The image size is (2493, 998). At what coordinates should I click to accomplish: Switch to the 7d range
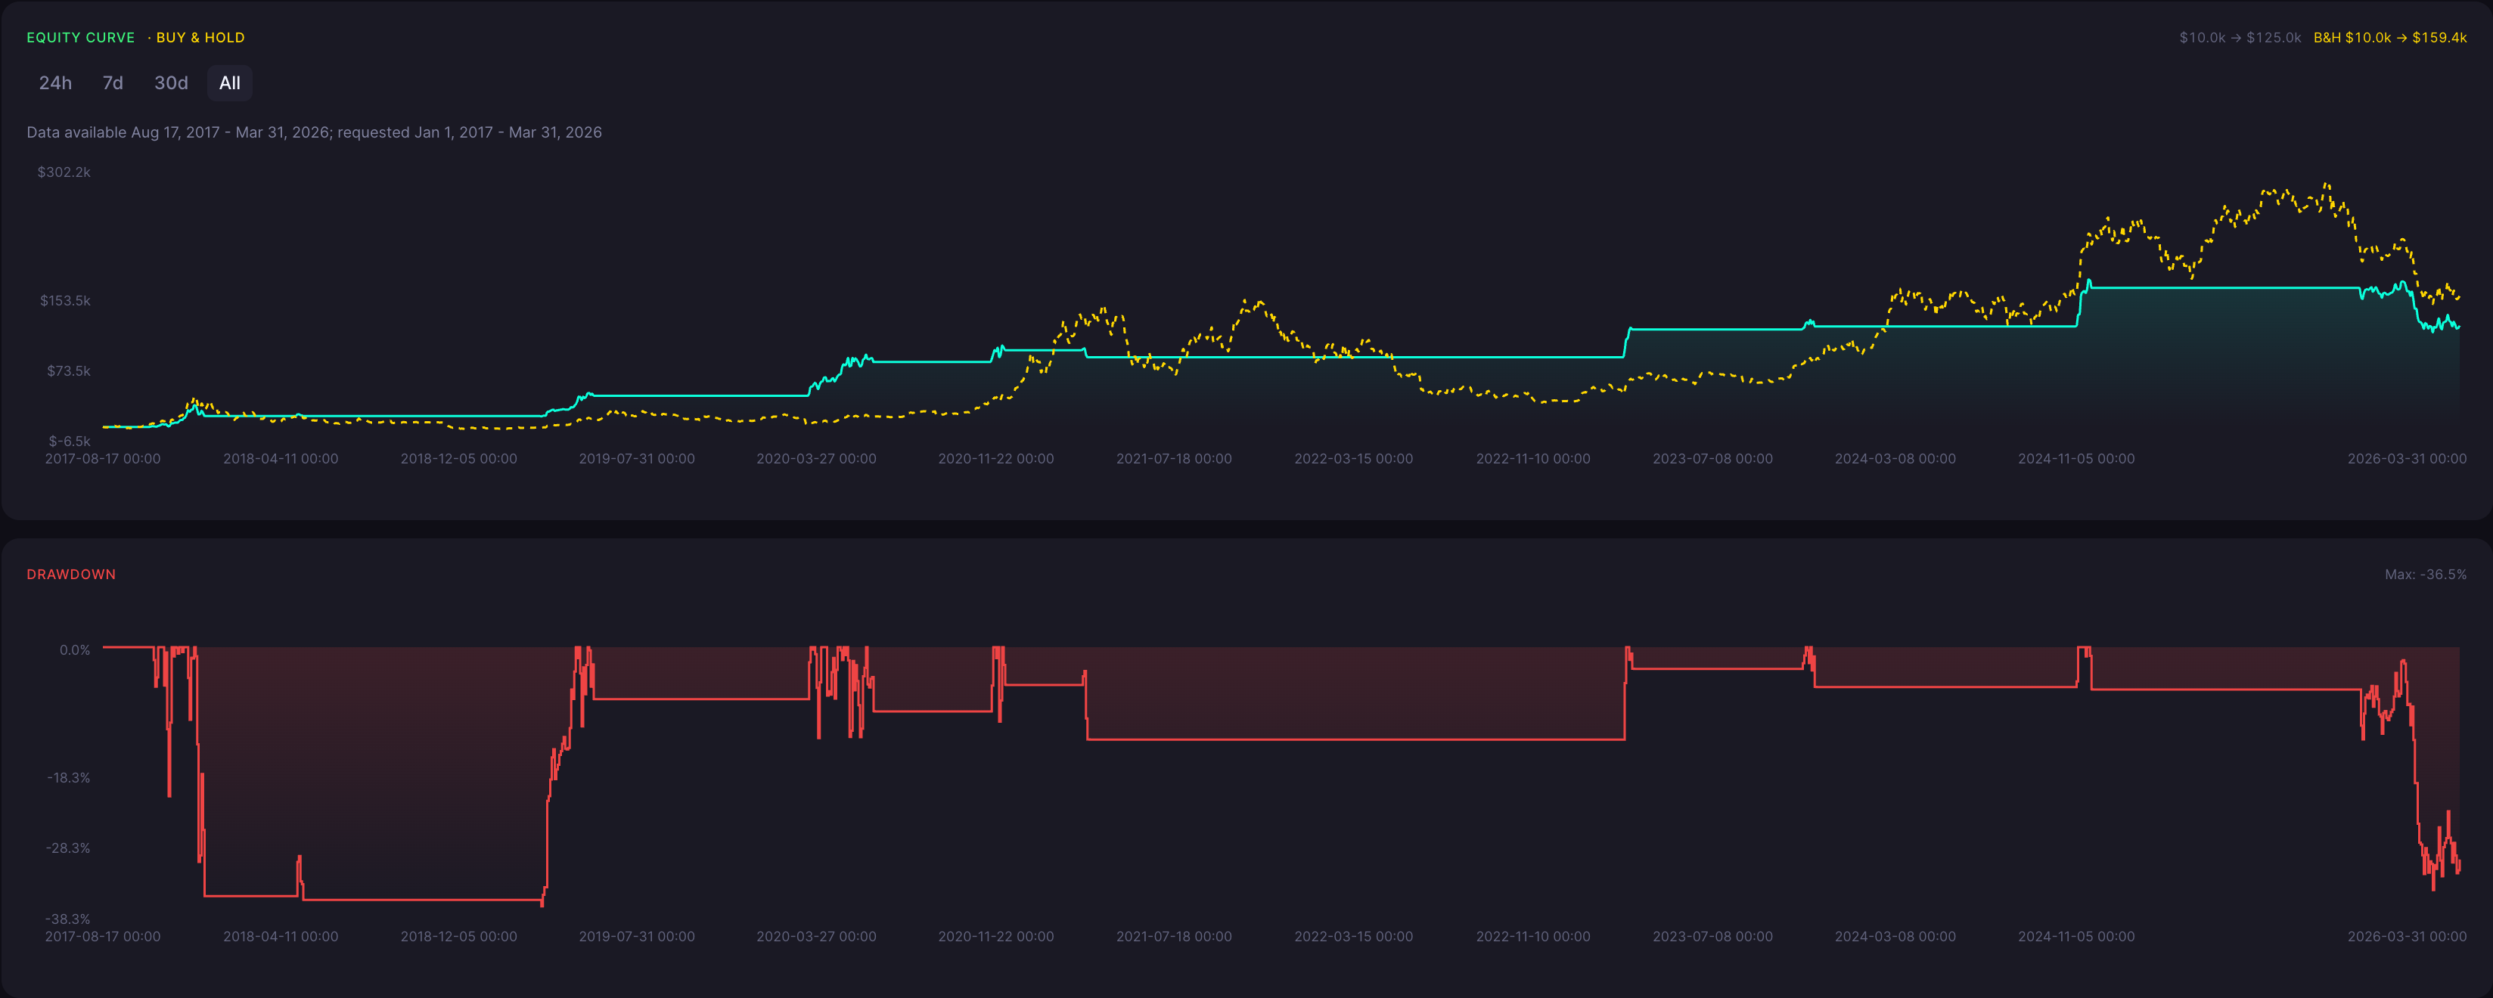coord(113,83)
